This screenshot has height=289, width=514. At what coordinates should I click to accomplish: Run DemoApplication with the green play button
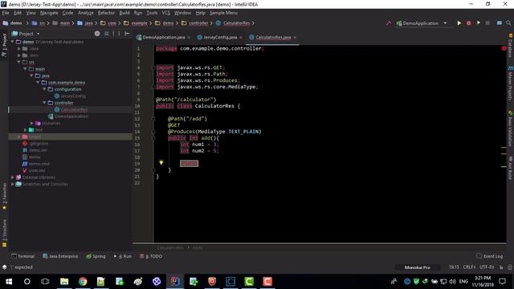(459, 23)
